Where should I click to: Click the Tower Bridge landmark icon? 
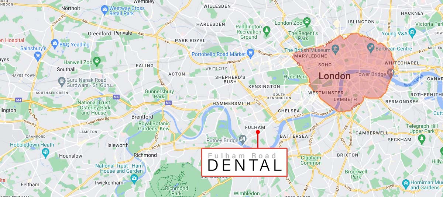tap(391, 73)
